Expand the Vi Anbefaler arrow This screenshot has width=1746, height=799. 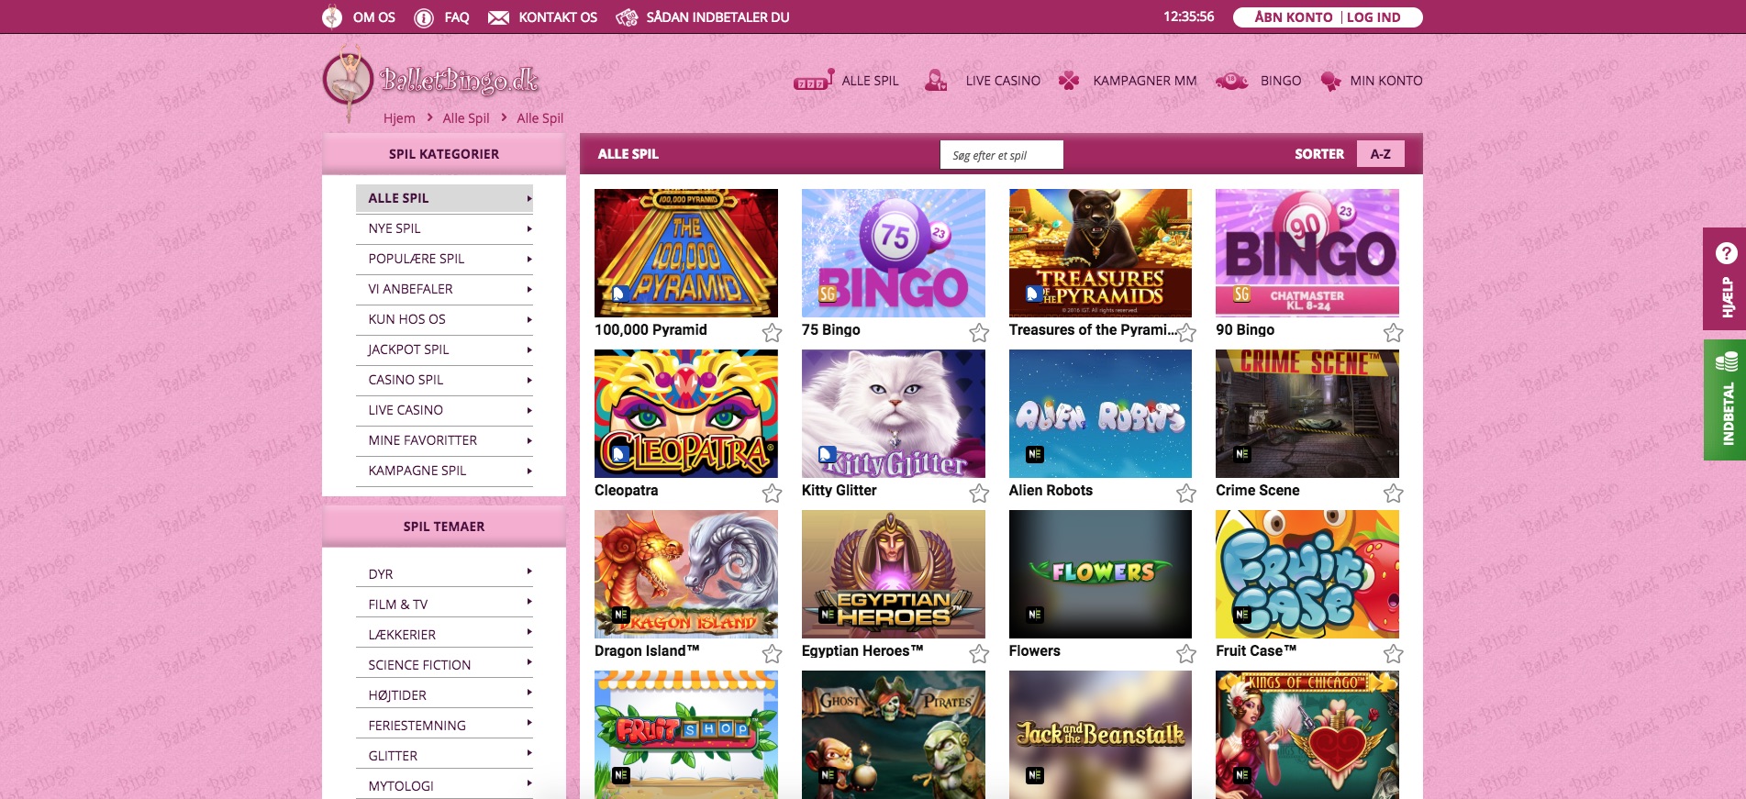click(x=529, y=289)
